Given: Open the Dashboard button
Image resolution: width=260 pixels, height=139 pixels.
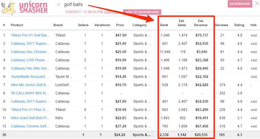Looking at the screenshot, I should click(240, 4).
